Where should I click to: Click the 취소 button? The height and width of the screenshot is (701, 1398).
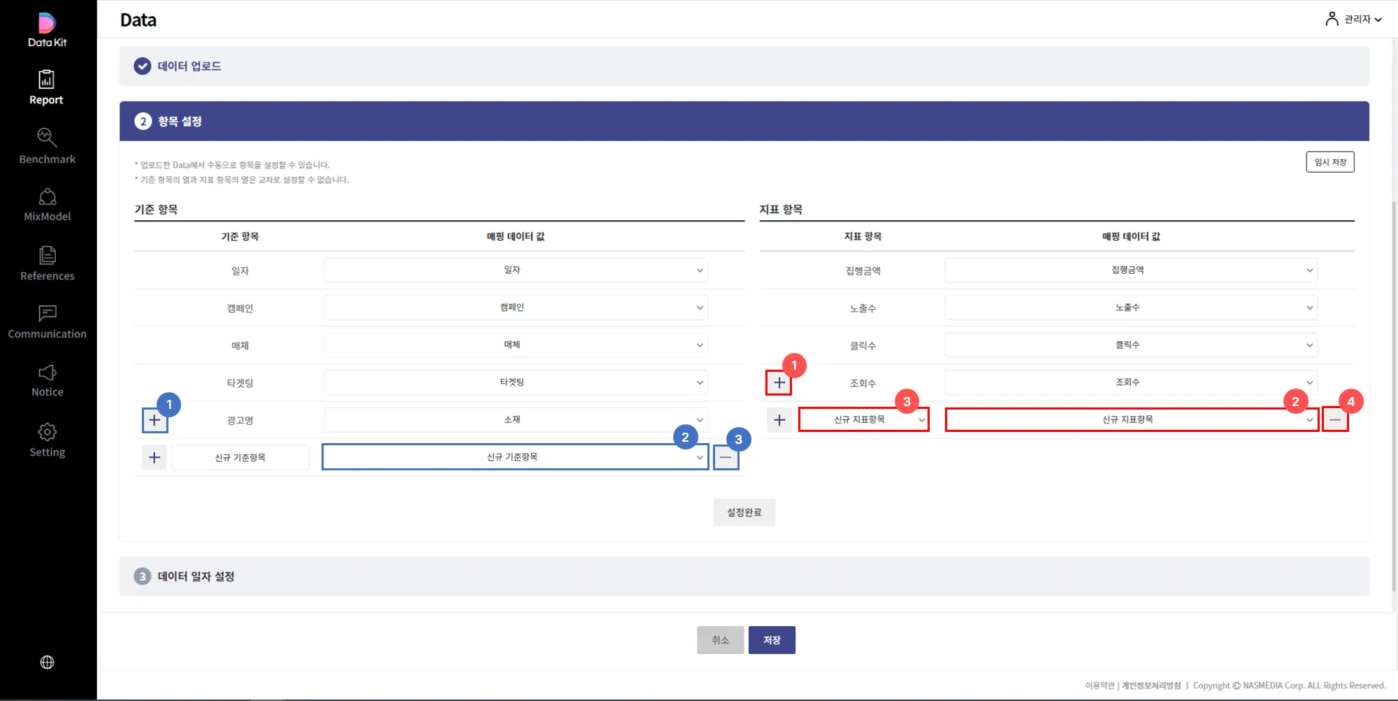click(721, 640)
